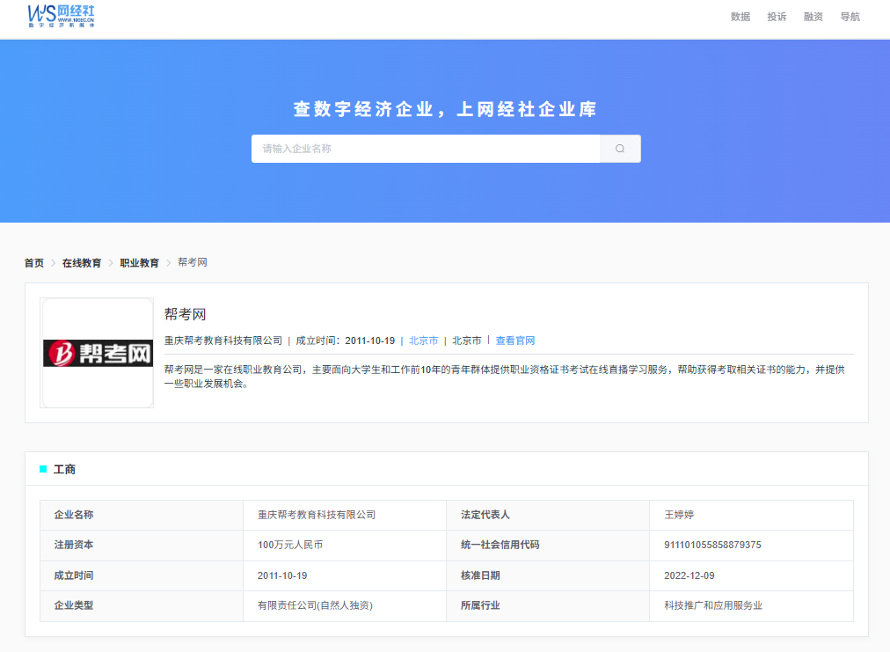Open the 投诉 navigation menu item
Viewport: 890px width, 652px height.
[777, 17]
